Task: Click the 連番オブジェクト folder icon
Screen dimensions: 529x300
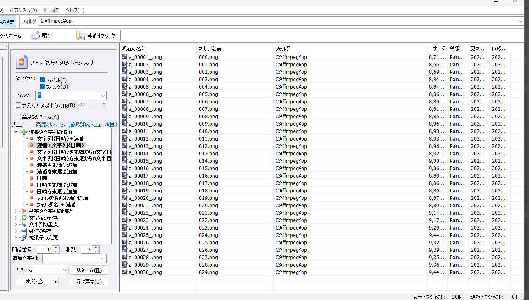Action: [x=80, y=36]
